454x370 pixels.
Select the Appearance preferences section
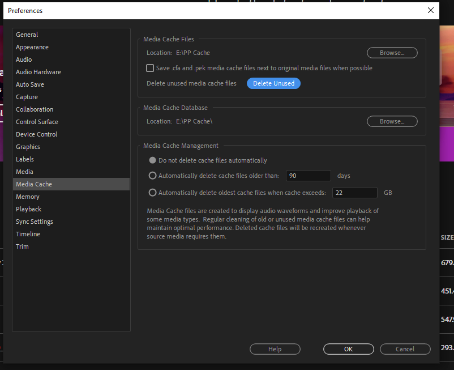(x=32, y=47)
